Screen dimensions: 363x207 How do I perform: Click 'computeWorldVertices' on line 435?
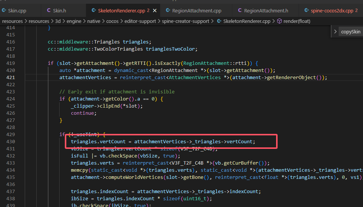click(134, 177)
